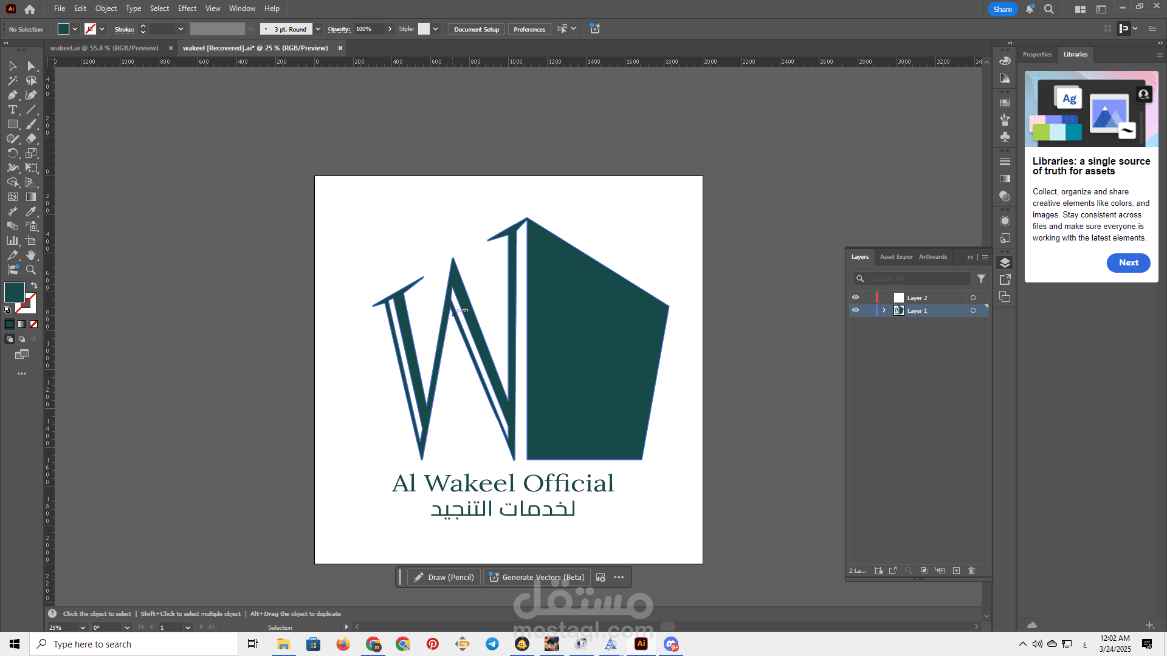This screenshot has height=656, width=1167.
Task: Hide Layer 1 with its eye icon
Action: 855,310
